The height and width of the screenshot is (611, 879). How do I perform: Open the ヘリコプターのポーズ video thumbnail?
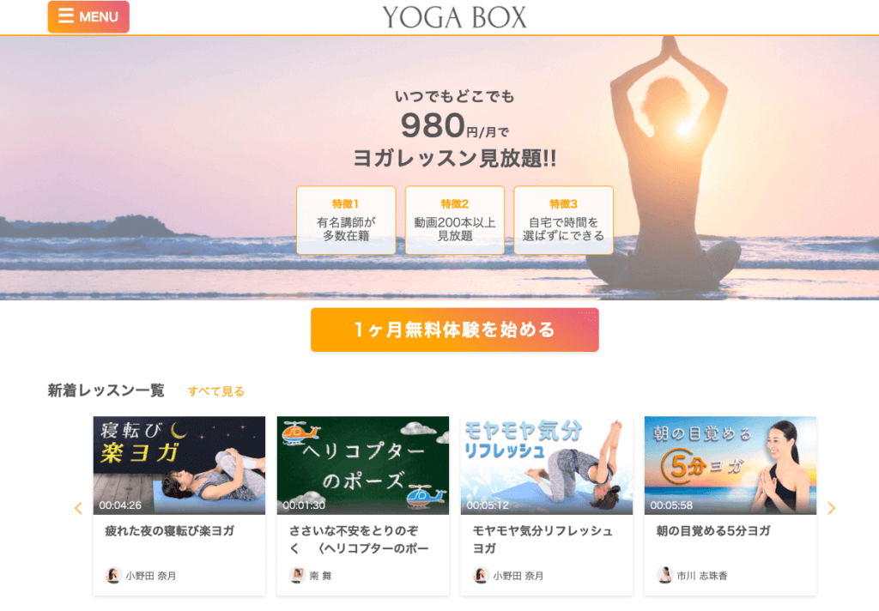363,465
